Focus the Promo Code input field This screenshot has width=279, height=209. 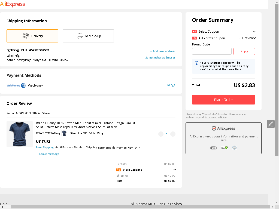[212, 51]
